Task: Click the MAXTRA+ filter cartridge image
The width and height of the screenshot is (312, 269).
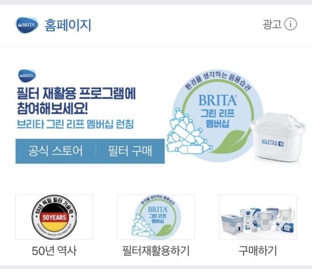Action: tap(278, 137)
